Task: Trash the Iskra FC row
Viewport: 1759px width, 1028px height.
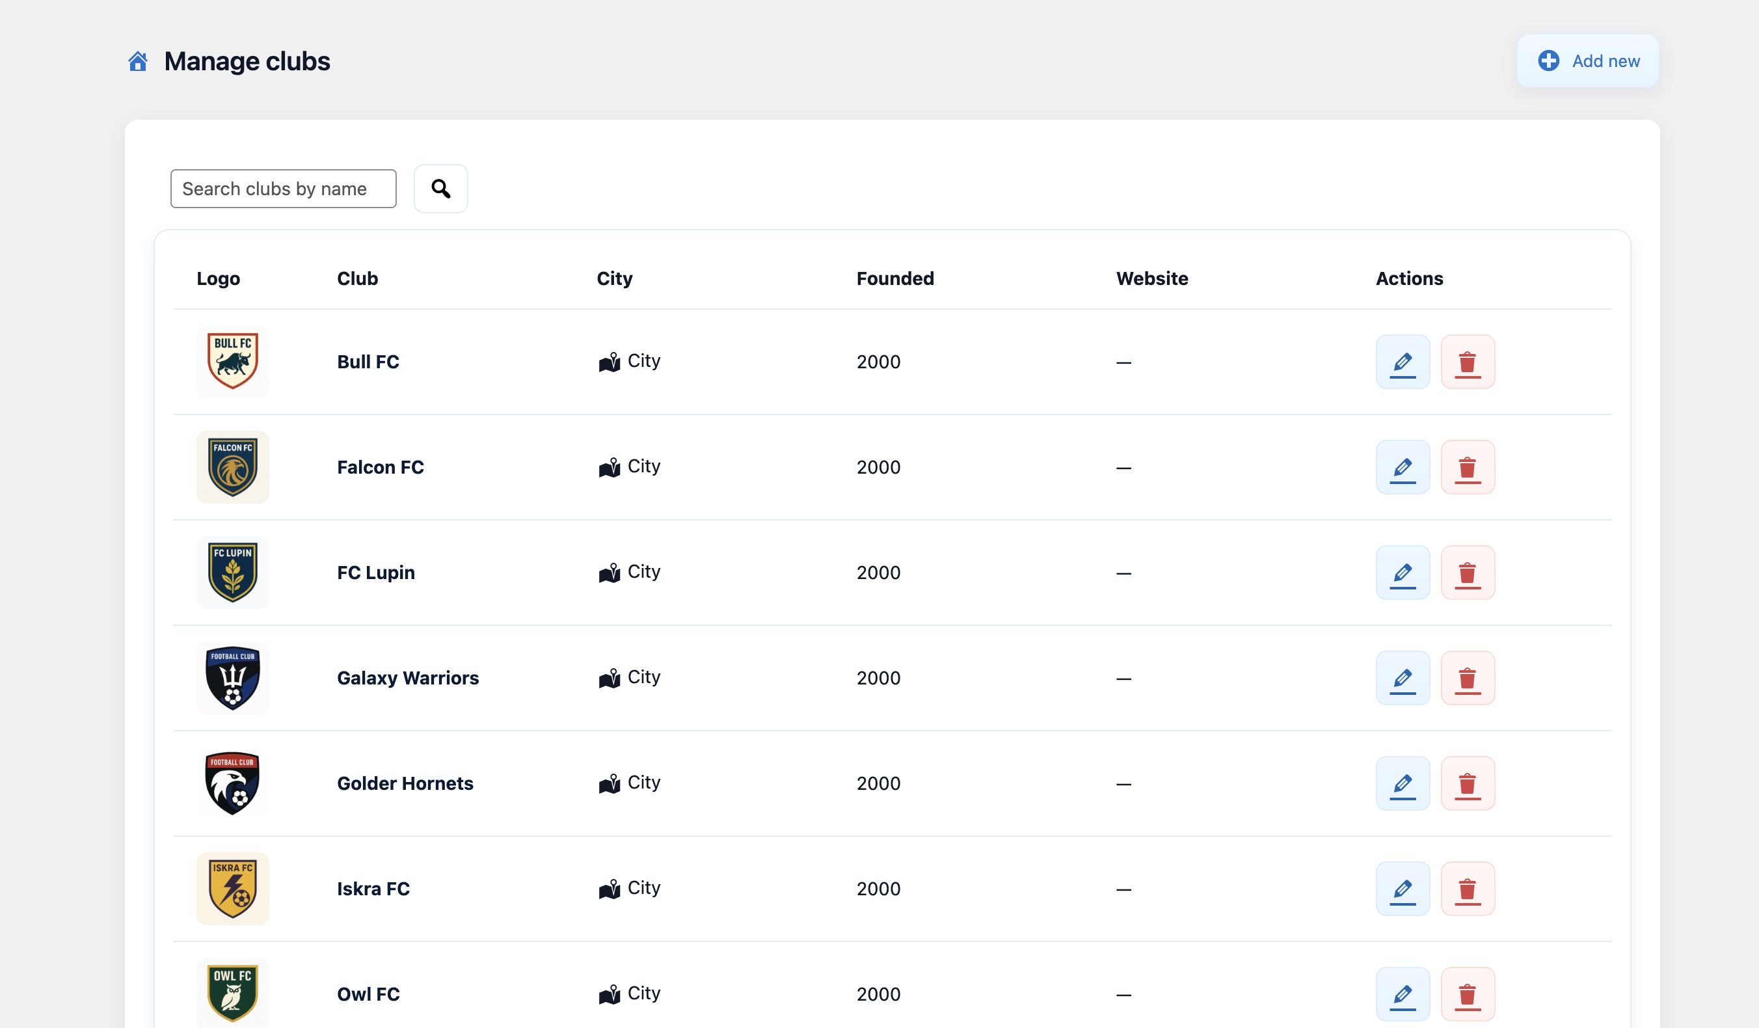Action: [1467, 889]
